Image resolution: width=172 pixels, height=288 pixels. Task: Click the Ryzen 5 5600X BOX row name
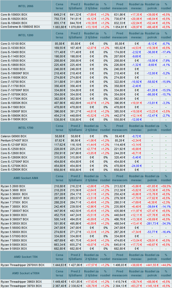pos(14,232)
